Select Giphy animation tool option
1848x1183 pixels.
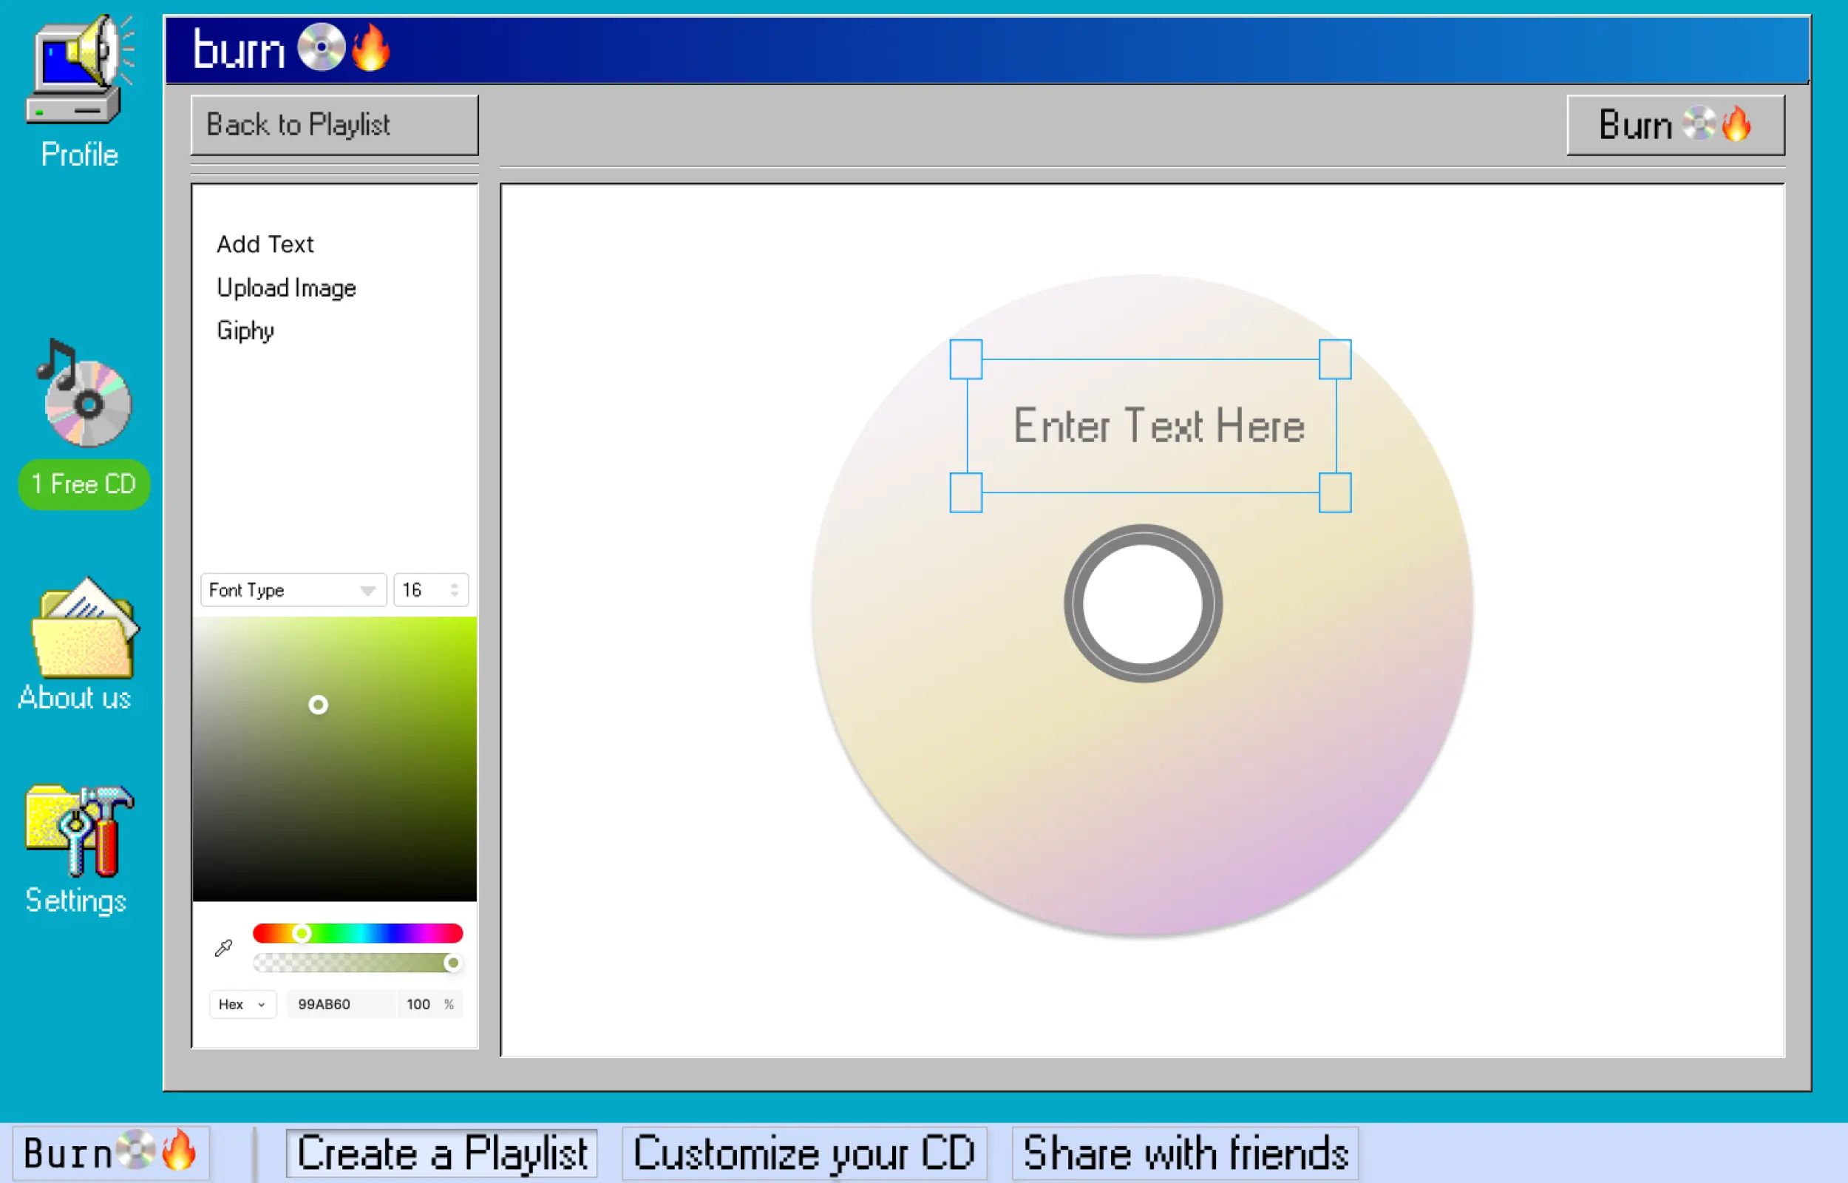(x=248, y=331)
